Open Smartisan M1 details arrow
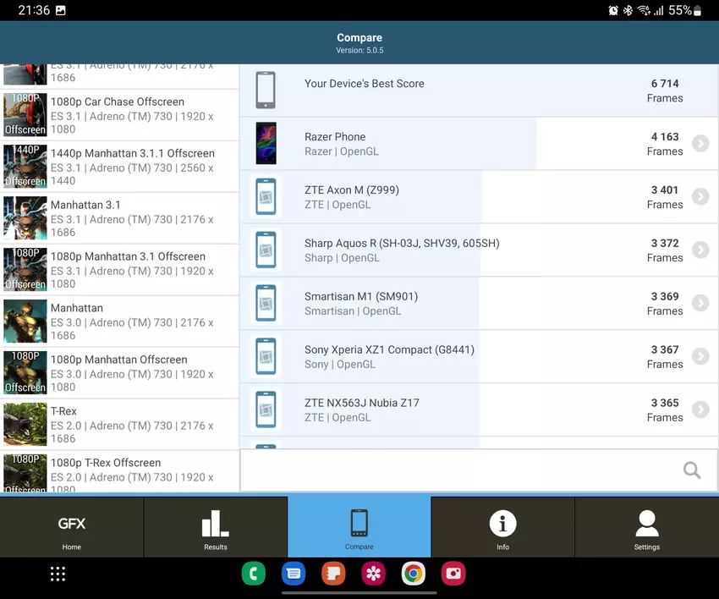This screenshot has width=719, height=599. coord(700,304)
